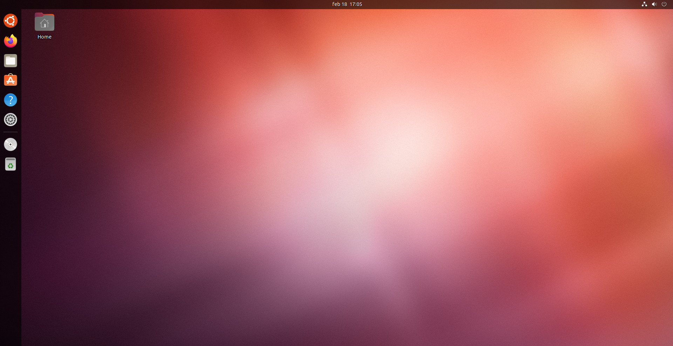Image resolution: width=673 pixels, height=346 pixels.
Task: Select the Home folder icon on the desktop
Action: tap(45, 22)
